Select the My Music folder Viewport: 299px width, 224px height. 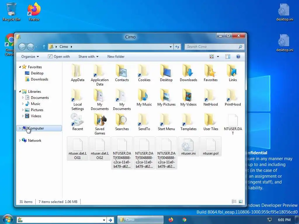coord(144,98)
